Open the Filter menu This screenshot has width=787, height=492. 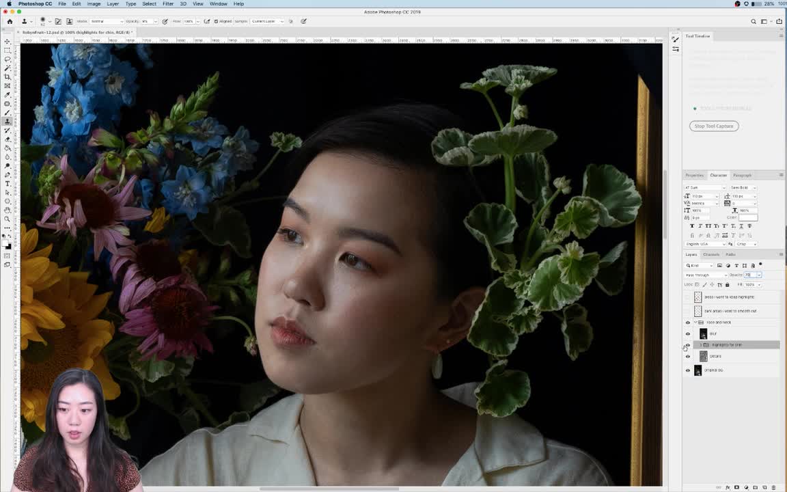click(x=167, y=3)
